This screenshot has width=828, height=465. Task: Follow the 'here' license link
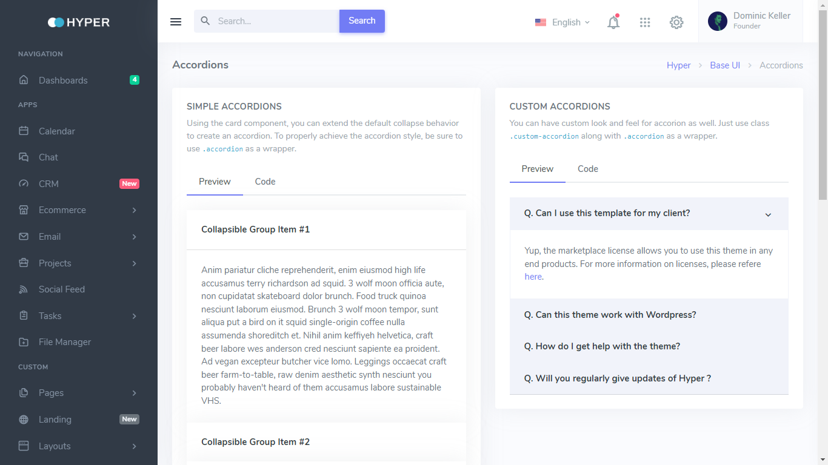tap(533, 277)
